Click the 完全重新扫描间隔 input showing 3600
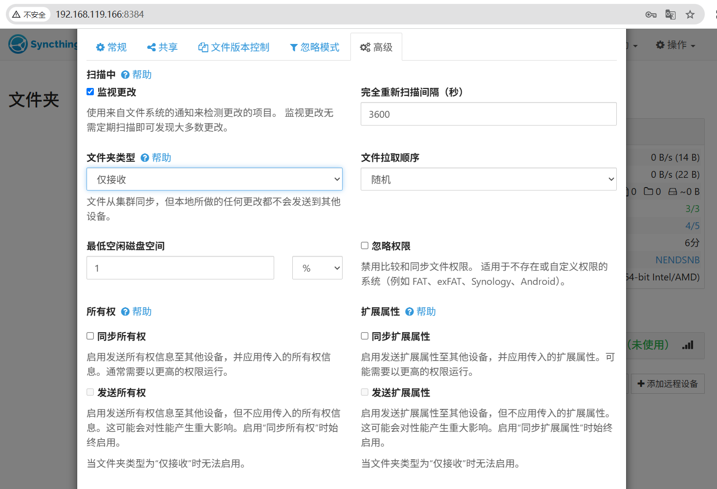Image resolution: width=717 pixels, height=489 pixels. pos(489,114)
